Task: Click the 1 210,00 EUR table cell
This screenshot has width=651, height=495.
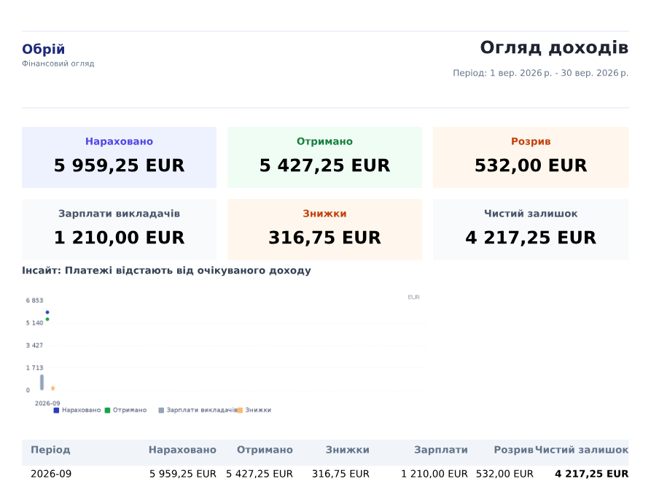Action: 434,475
